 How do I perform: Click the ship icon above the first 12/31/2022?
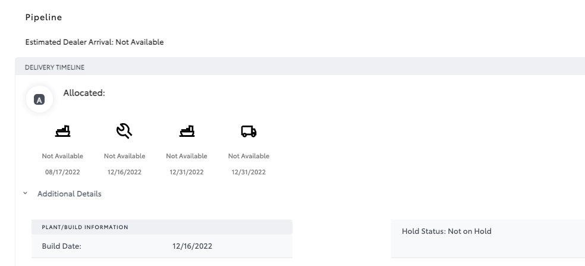187,132
